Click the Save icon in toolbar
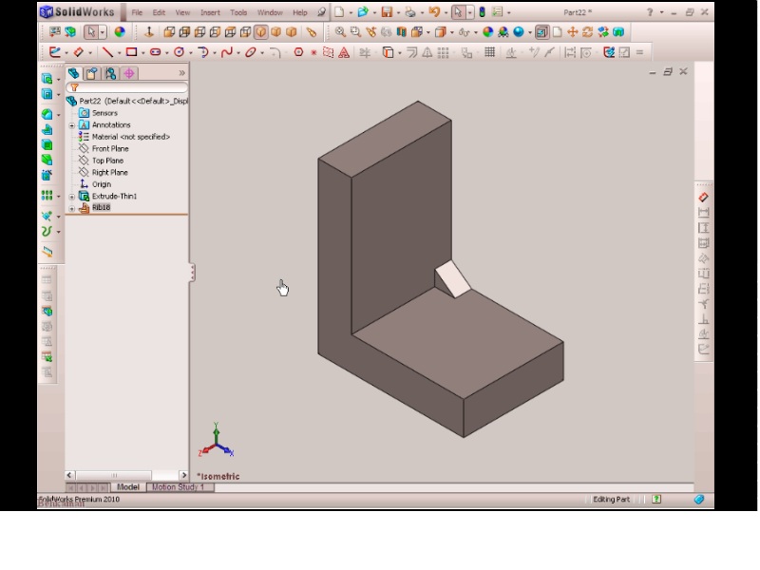 (387, 12)
